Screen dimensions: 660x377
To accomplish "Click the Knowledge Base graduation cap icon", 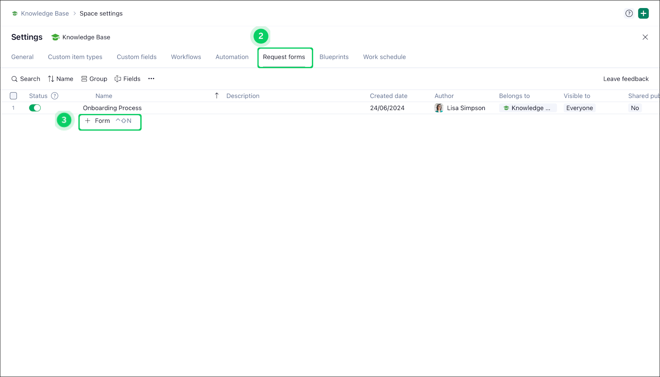I will tap(55, 37).
